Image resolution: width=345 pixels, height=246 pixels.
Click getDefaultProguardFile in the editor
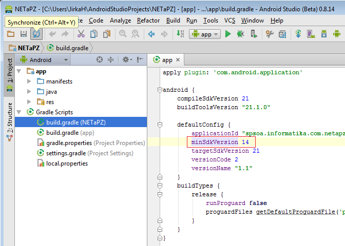click(x=296, y=212)
